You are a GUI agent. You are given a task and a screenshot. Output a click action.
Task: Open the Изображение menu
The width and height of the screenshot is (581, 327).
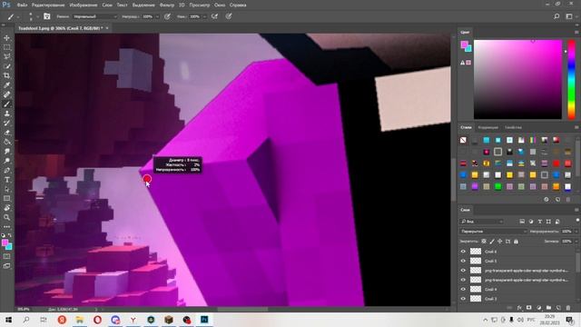click(84, 5)
